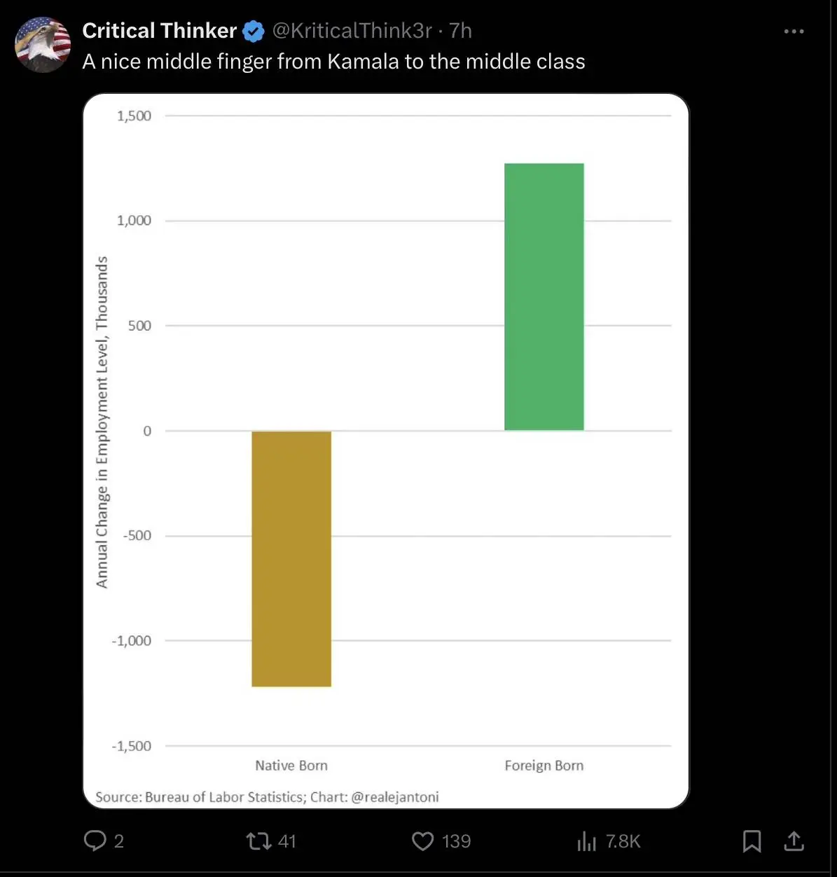Click the reply count of 2
This screenshot has height=877, width=837.
(118, 841)
